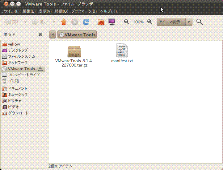Image resolution: width=223 pixels, height=170 pixels.
Task: Open the 編集(E) menu
Action: [x=29, y=11]
